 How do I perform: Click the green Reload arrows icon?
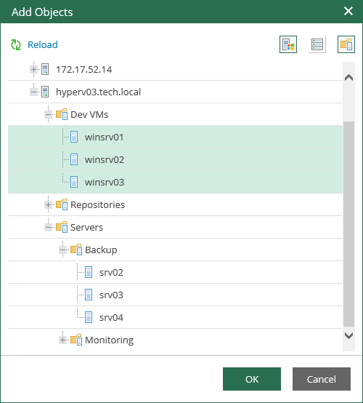pyautogui.click(x=16, y=44)
